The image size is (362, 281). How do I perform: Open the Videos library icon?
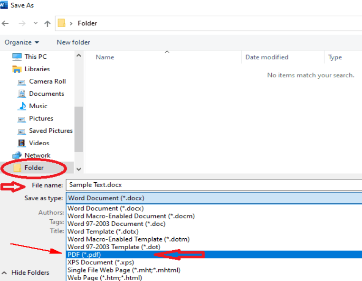pyautogui.click(x=21, y=143)
